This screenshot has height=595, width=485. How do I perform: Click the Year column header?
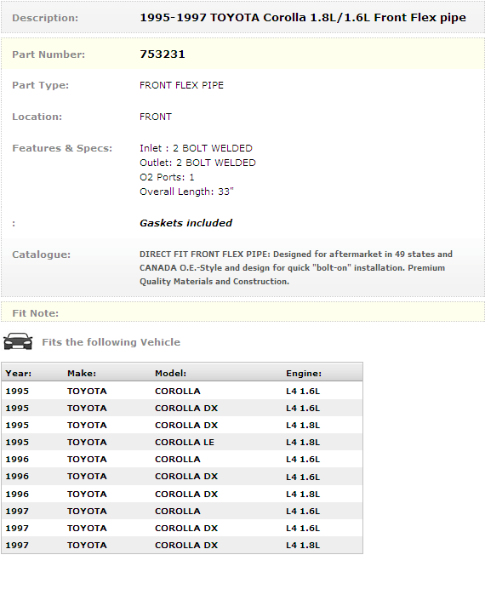pos(18,374)
